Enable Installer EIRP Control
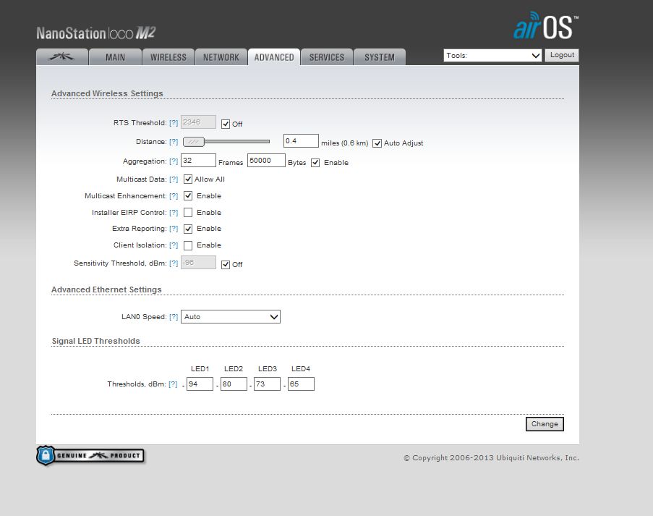 188,213
